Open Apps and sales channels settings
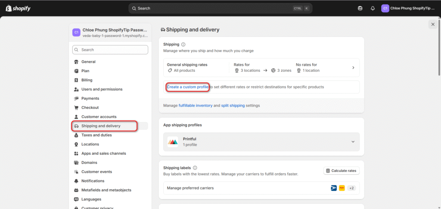 pos(110,154)
